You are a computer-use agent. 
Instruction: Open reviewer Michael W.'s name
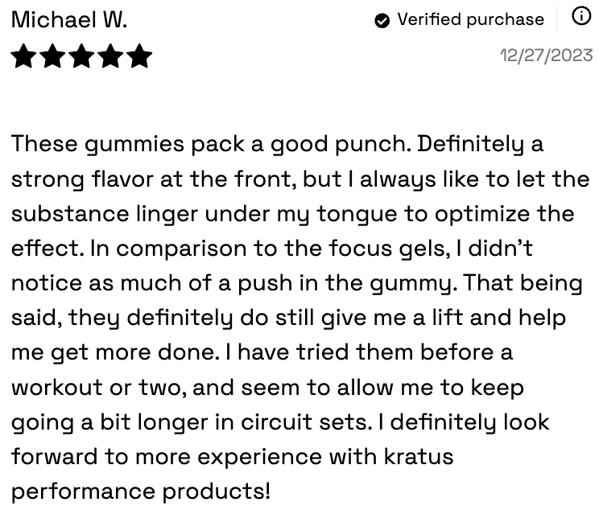pos(69,20)
